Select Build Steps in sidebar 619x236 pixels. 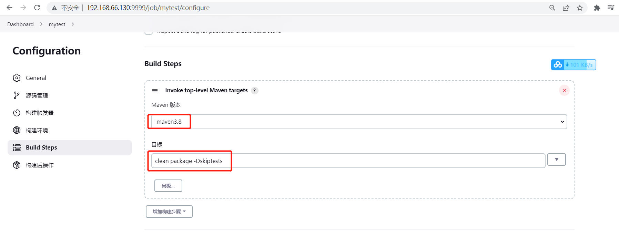click(x=41, y=147)
